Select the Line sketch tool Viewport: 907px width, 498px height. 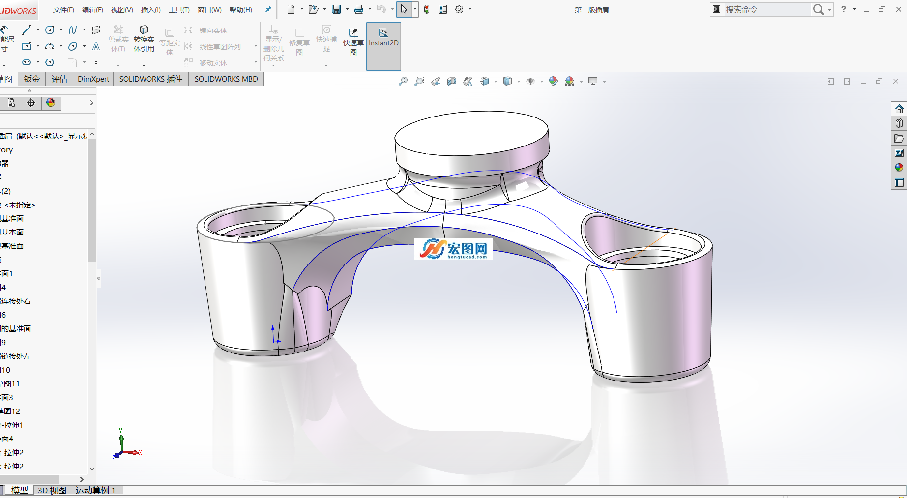[27, 30]
